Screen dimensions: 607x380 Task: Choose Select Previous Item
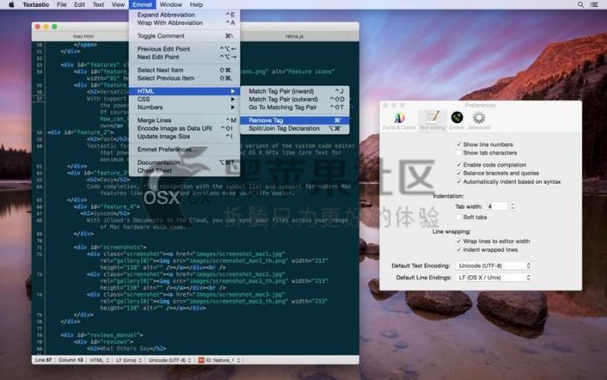pyautogui.click(x=185, y=78)
